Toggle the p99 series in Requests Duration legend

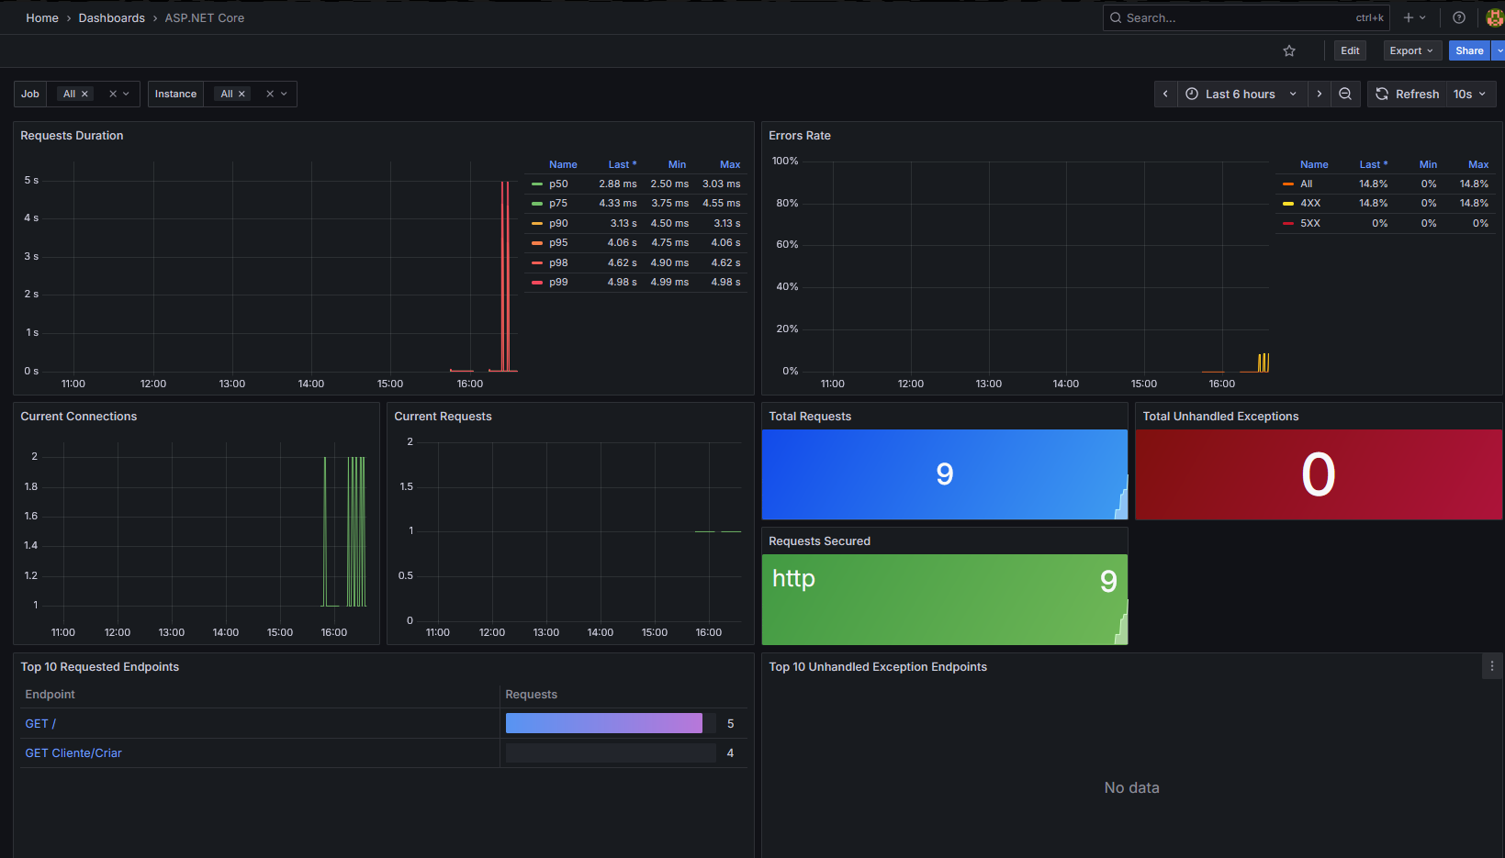557,282
